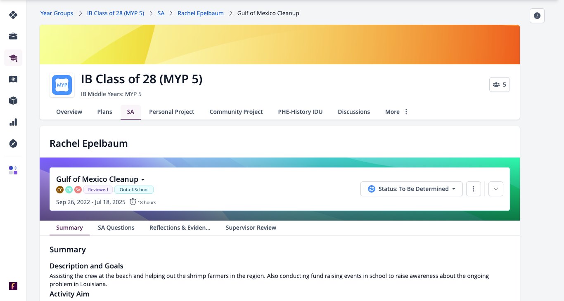Click the info icon button
This screenshot has width=564, height=301.
click(x=537, y=16)
